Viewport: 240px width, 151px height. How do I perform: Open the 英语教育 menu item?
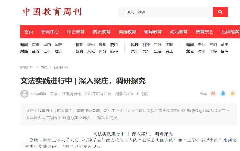pos(127,32)
